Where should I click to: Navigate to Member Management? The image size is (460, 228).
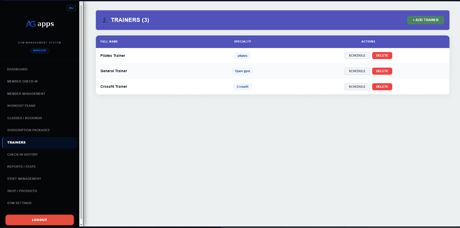[26, 94]
